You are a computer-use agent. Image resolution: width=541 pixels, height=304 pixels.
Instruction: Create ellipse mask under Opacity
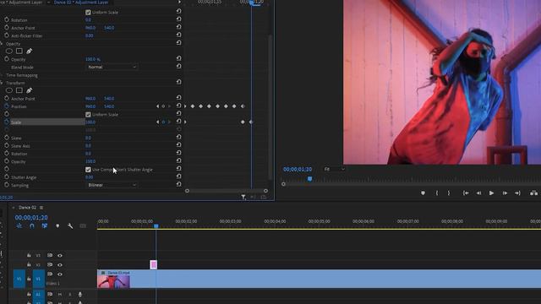coord(9,51)
